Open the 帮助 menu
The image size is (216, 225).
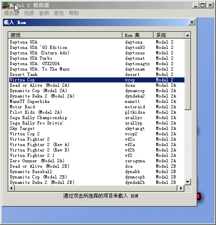coord(74,13)
